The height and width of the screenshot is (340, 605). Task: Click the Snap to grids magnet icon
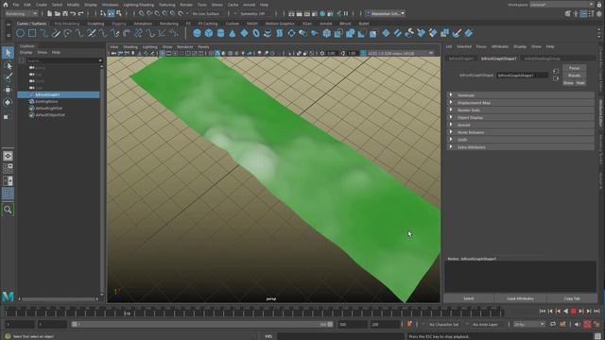[141, 13]
